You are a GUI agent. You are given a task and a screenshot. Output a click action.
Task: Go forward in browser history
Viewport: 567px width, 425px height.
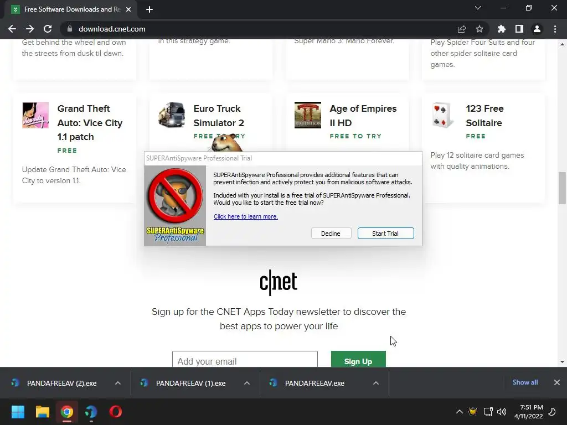(x=30, y=29)
